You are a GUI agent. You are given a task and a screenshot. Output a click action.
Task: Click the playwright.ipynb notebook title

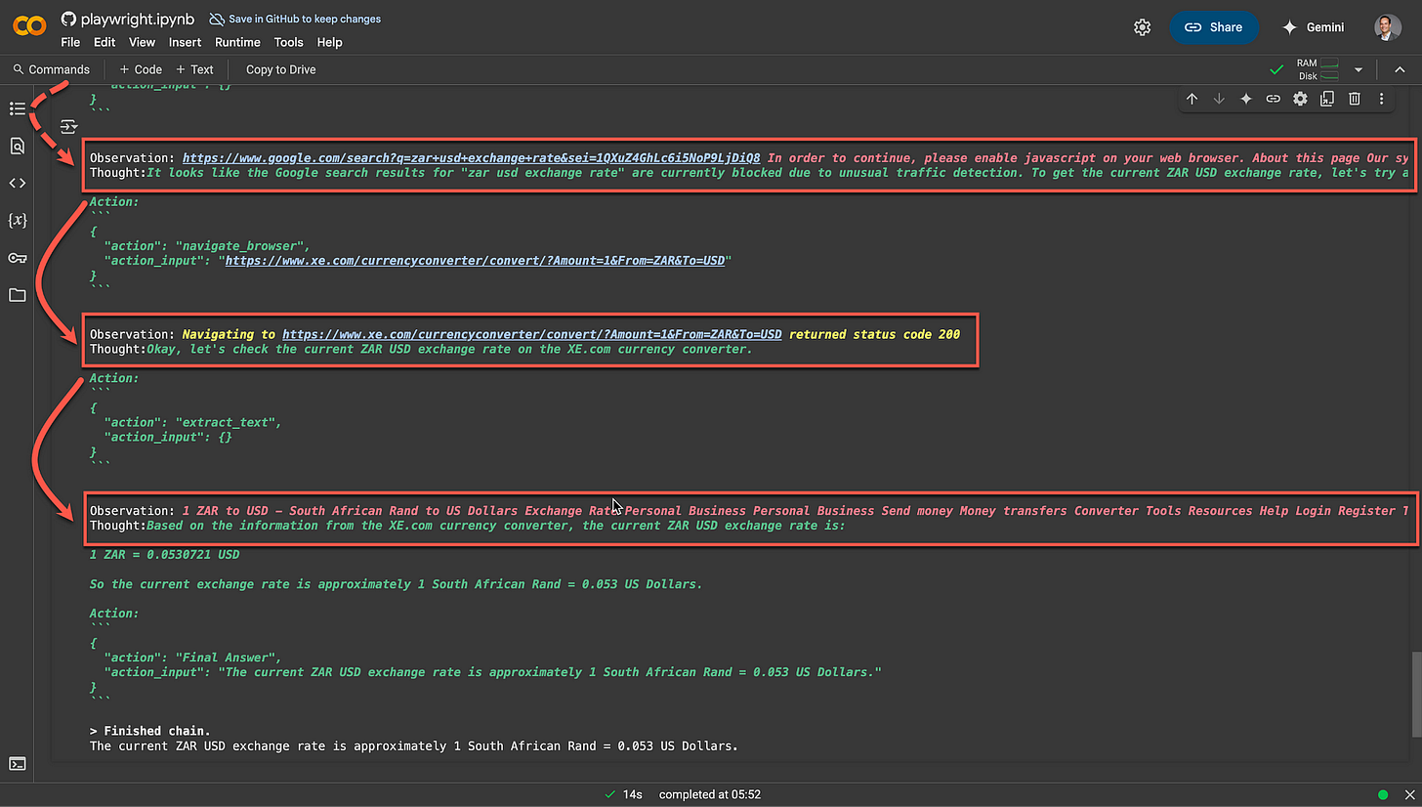tap(136, 19)
